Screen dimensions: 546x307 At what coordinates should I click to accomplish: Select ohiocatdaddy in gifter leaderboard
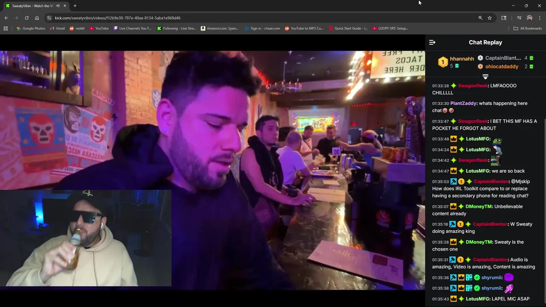[502, 67]
